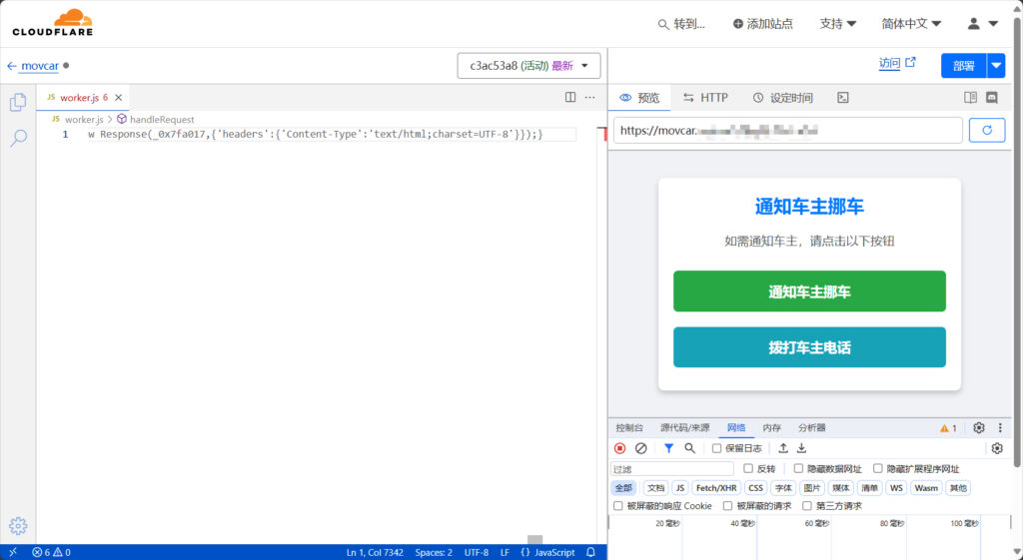Image resolution: width=1023 pixels, height=560 pixels.
Task: Enable the 反转 checkbox
Action: tap(748, 469)
